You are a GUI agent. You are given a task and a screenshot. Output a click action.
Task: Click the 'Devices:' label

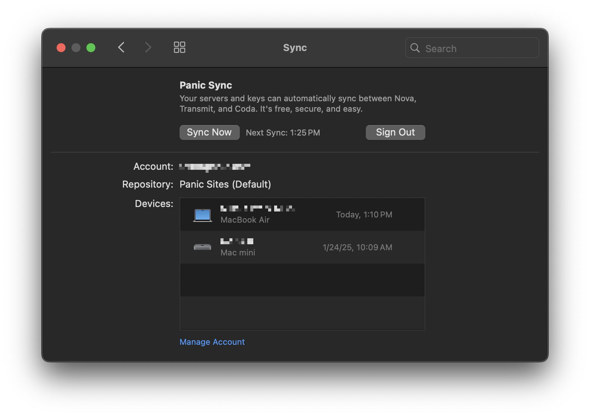pos(154,204)
